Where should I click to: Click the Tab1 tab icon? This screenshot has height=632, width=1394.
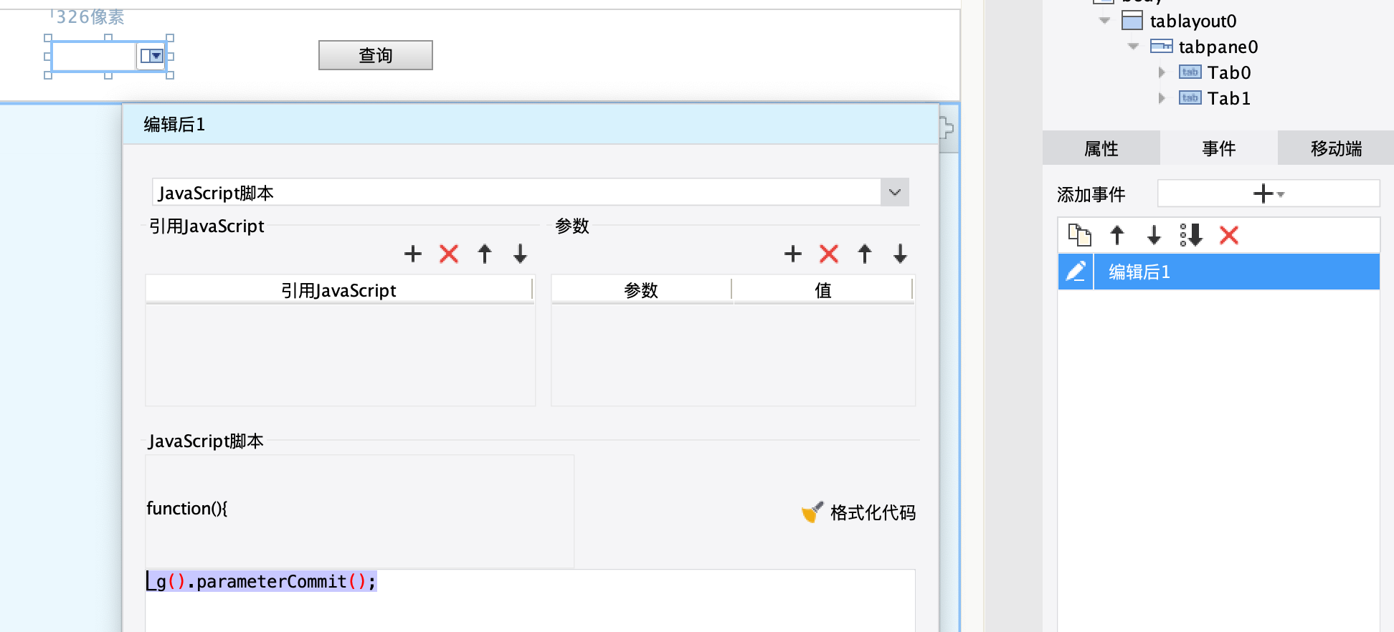point(1190,98)
